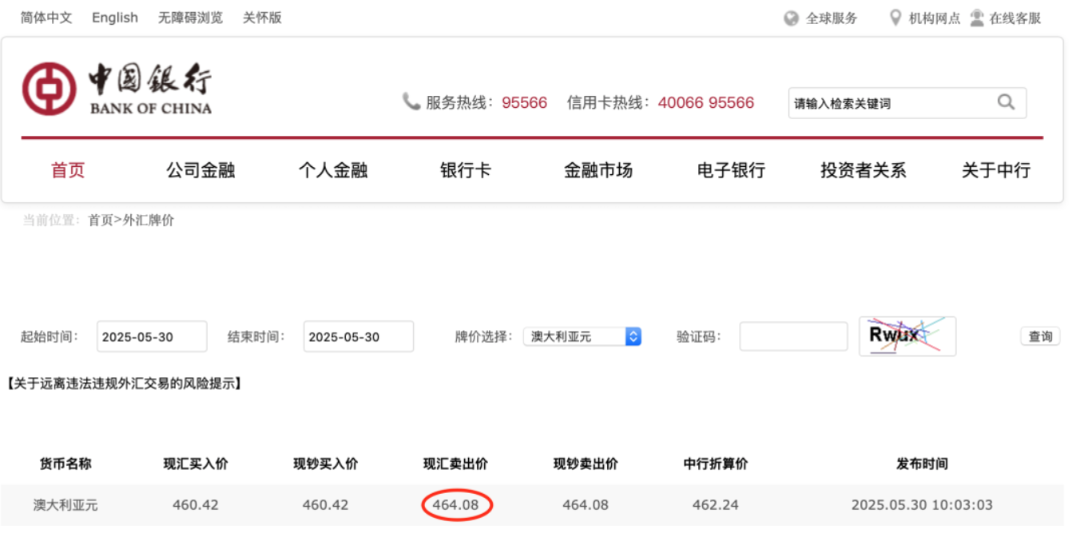Switch language to English
The height and width of the screenshot is (545, 1072).
[115, 18]
